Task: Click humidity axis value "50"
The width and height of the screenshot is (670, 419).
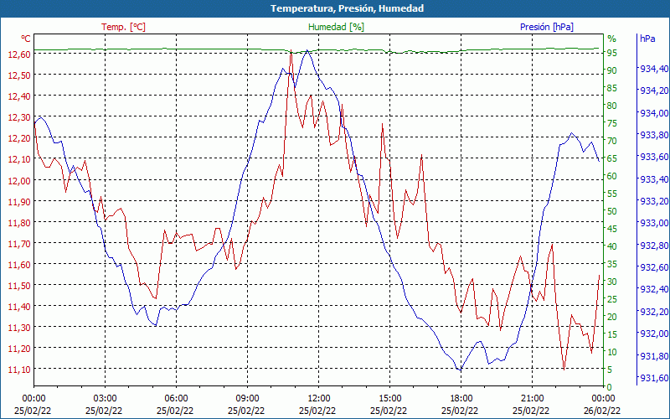Action: 612,211
